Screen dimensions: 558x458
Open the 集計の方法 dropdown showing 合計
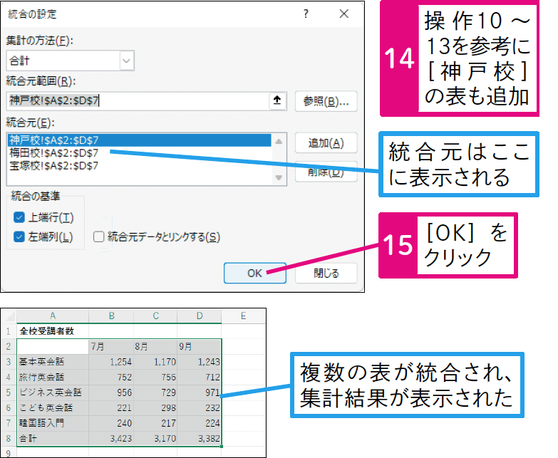coord(127,61)
